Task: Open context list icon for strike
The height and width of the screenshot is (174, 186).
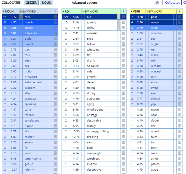Action: point(180,28)
